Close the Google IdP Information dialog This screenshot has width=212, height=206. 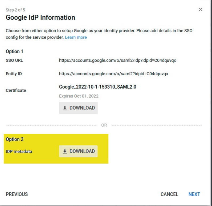(201, 10)
